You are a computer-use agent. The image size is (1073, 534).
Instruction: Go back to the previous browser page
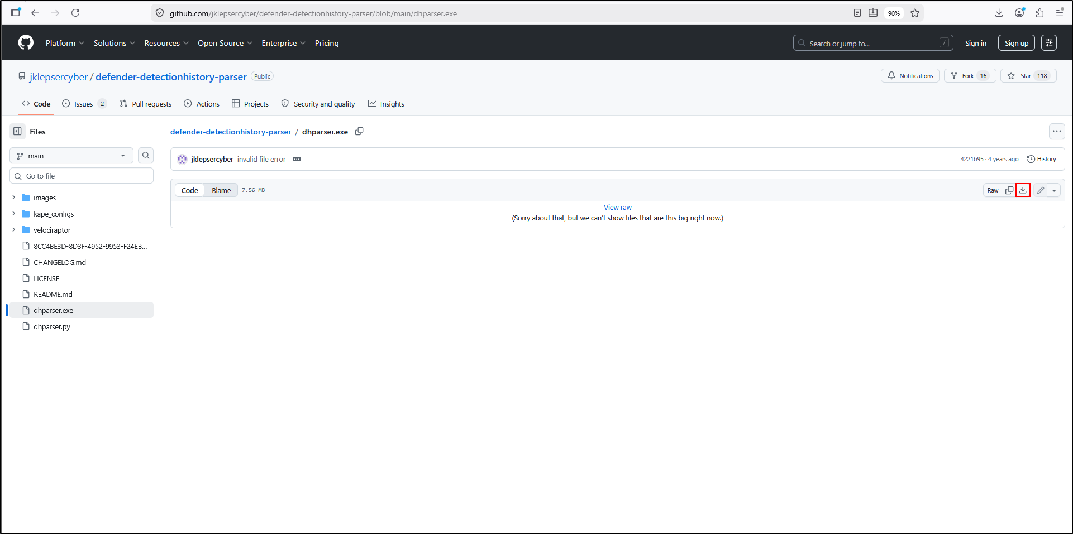[x=35, y=13]
